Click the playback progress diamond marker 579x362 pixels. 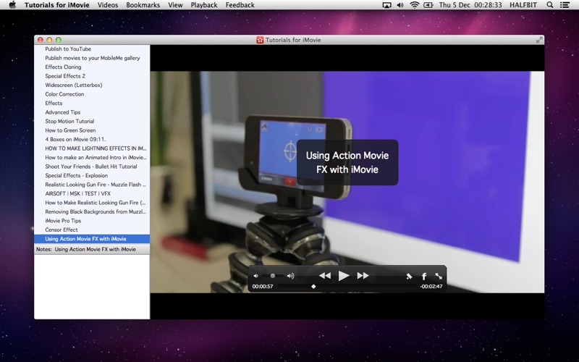(313, 286)
